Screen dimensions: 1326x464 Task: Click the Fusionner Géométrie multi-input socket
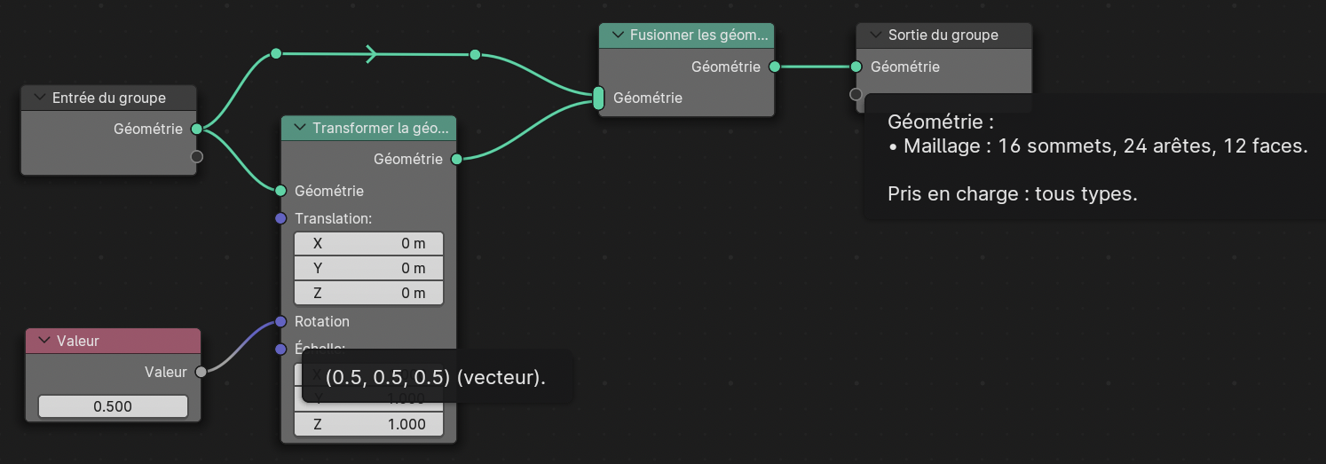coord(598,98)
